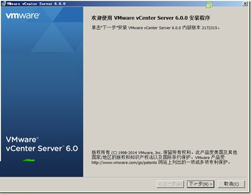Click the installer icon in the title bar
The width and height of the screenshot is (251, 194).
pyautogui.click(x=4, y=4)
